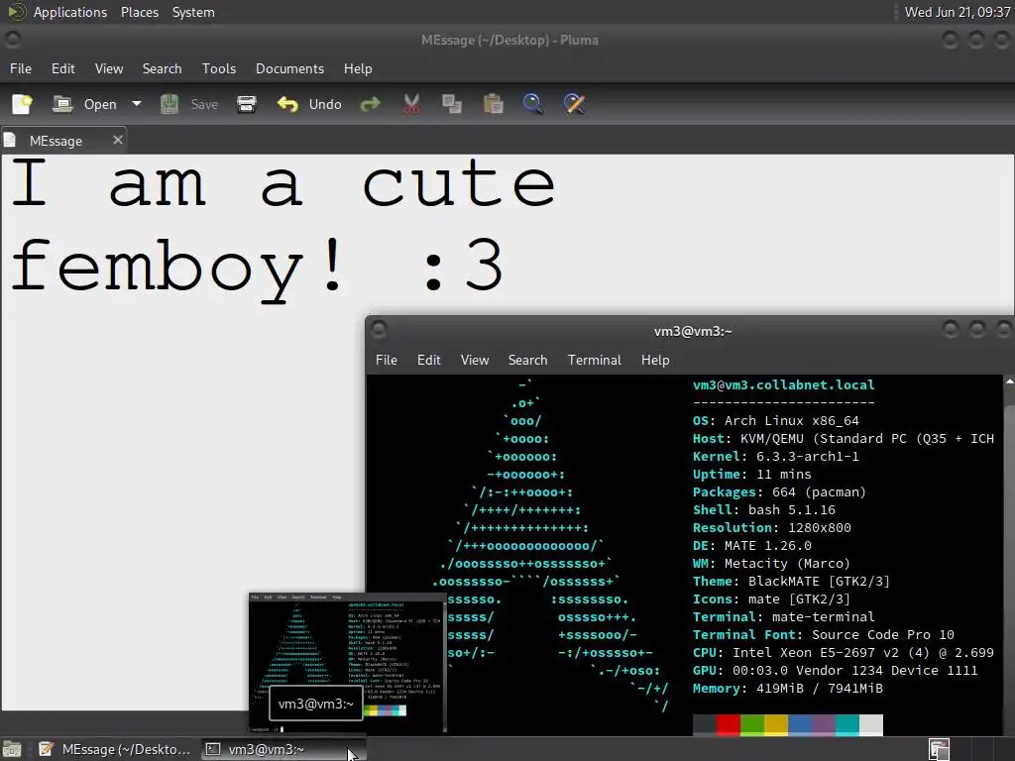
Task: Click the green neofetch color block
Action: [752, 724]
